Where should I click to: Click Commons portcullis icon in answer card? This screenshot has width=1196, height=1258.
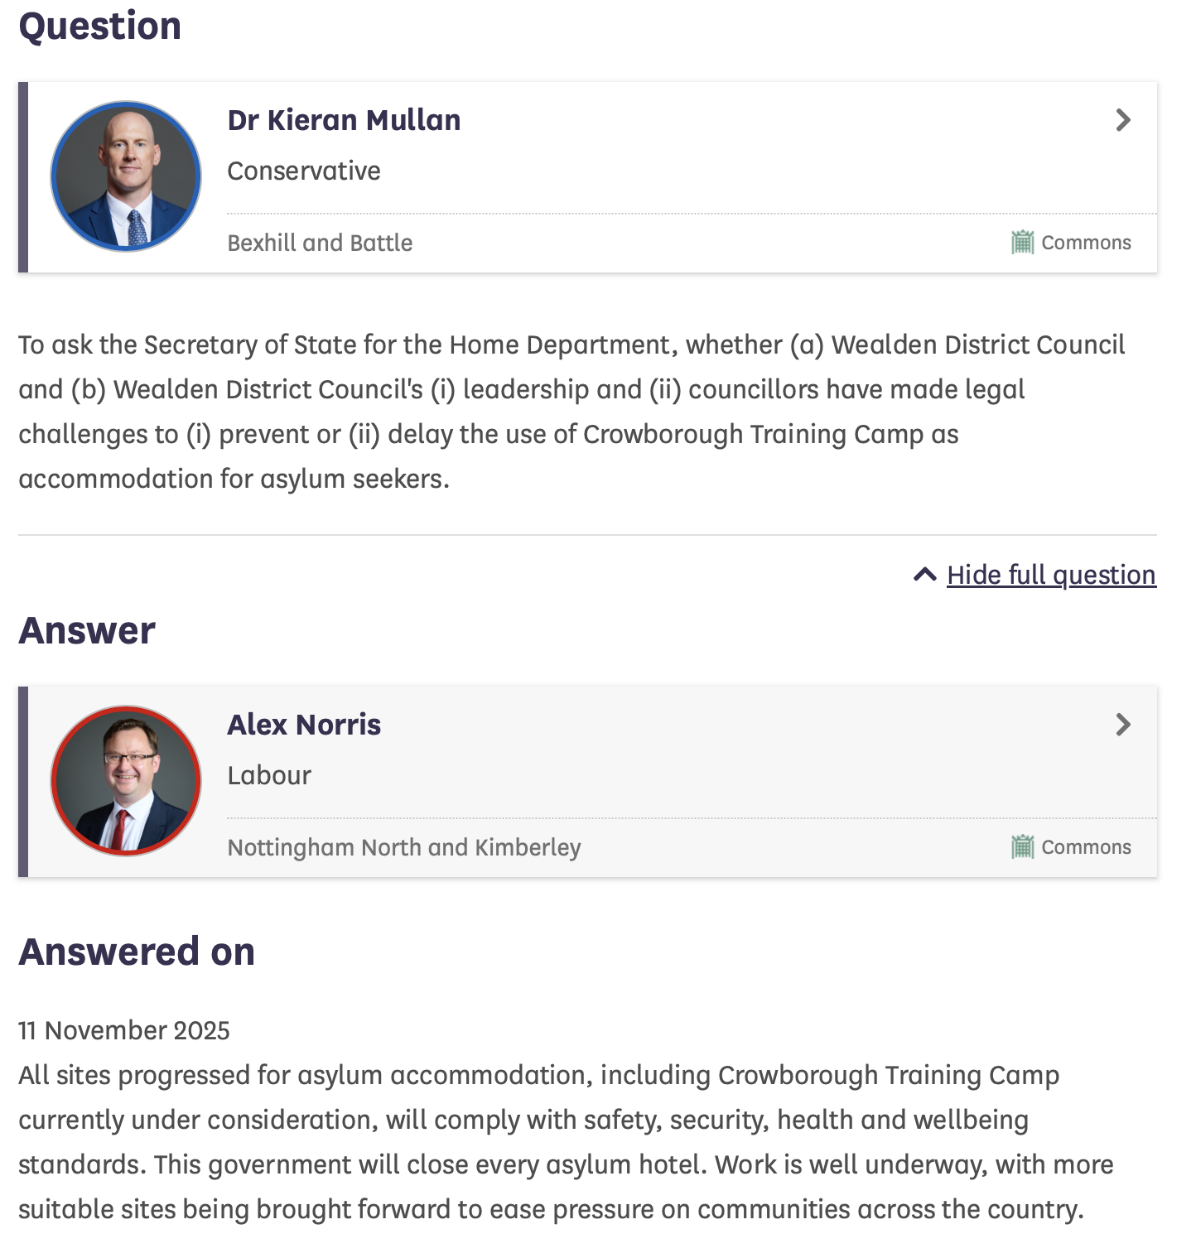pyautogui.click(x=1022, y=847)
